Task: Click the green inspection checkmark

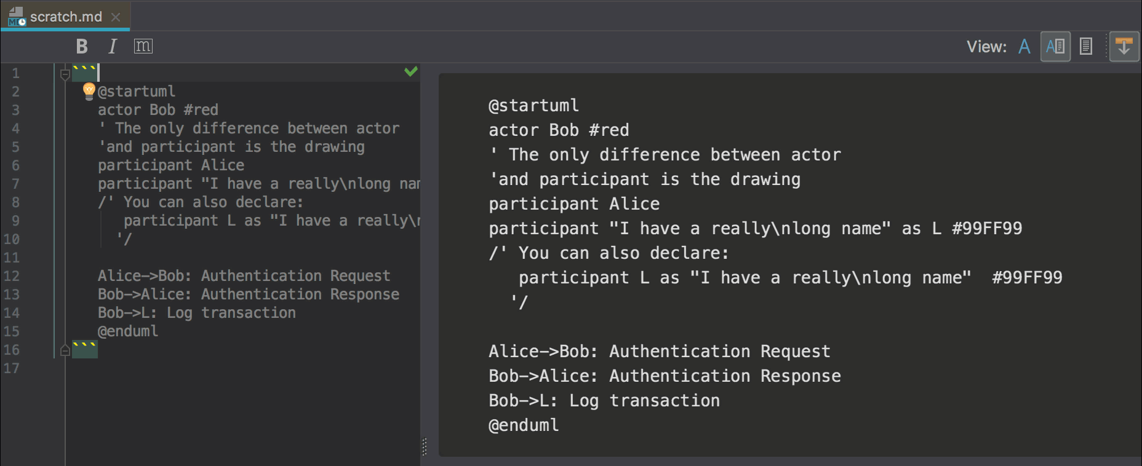Action: coord(411,71)
